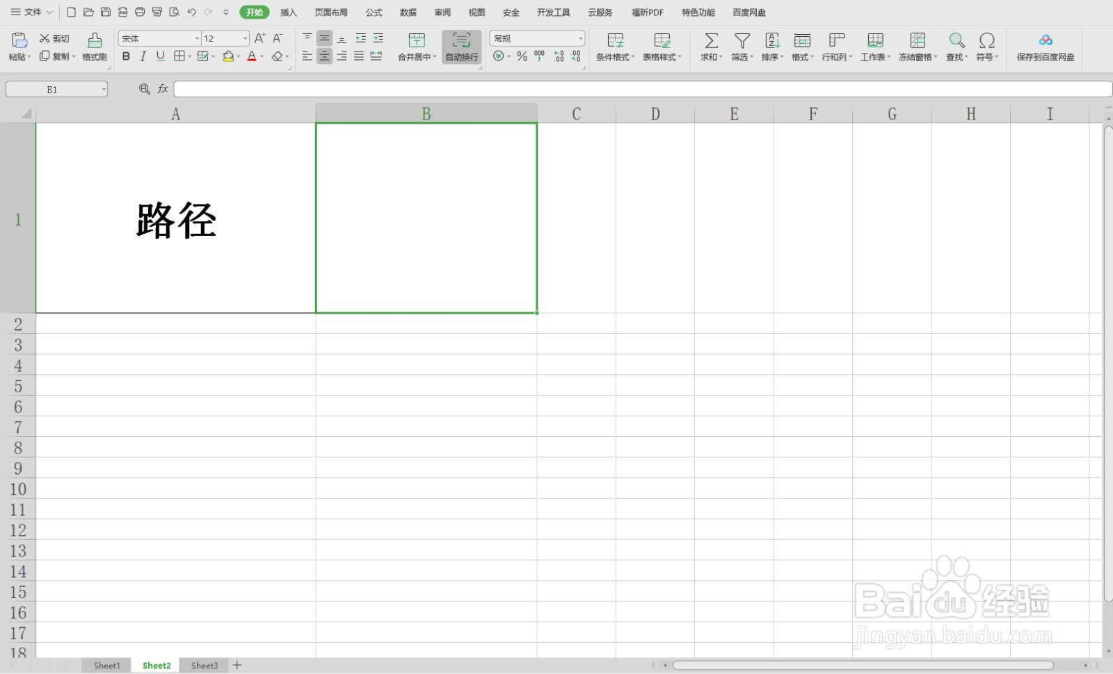1113x674 pixels.
Task: Open the 百度网盘 tab
Action: point(749,13)
